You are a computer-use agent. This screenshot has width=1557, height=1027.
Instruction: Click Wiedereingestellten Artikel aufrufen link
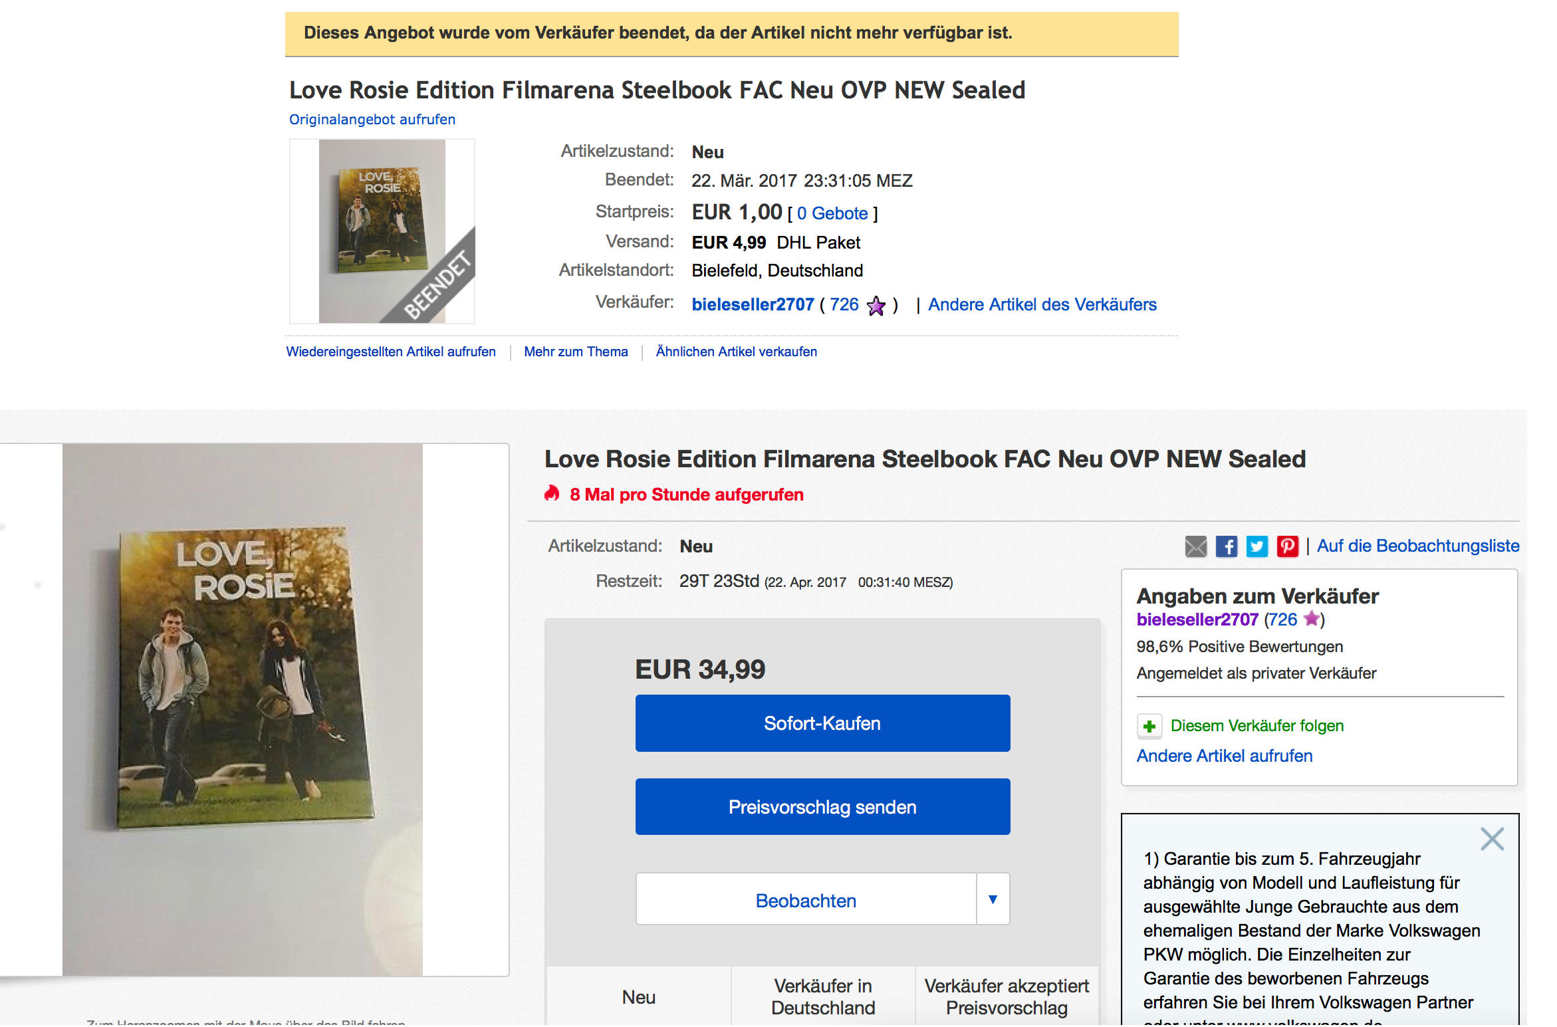pyautogui.click(x=391, y=352)
